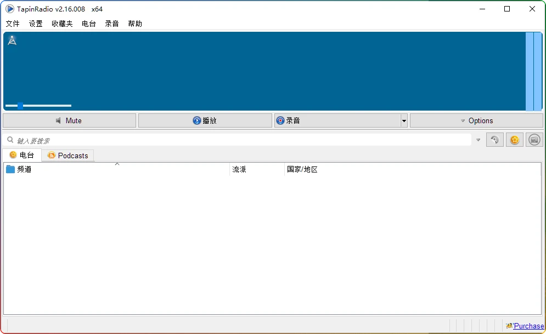Click the radio device icon button

pos(534,140)
